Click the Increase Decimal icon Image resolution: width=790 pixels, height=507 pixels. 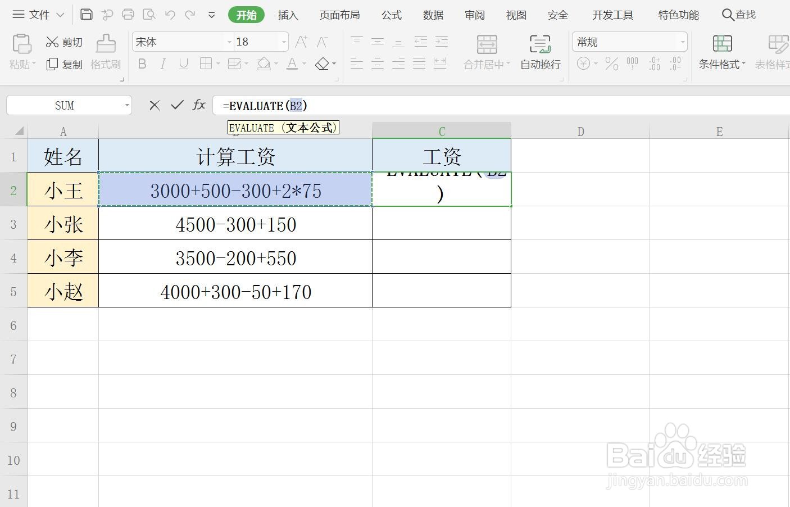655,64
